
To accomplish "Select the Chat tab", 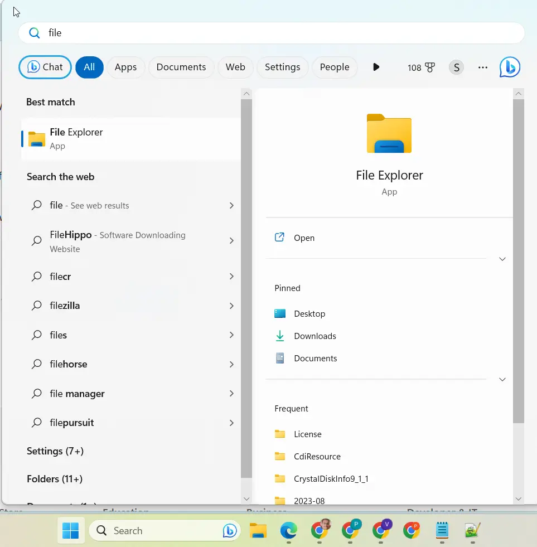I will point(45,67).
